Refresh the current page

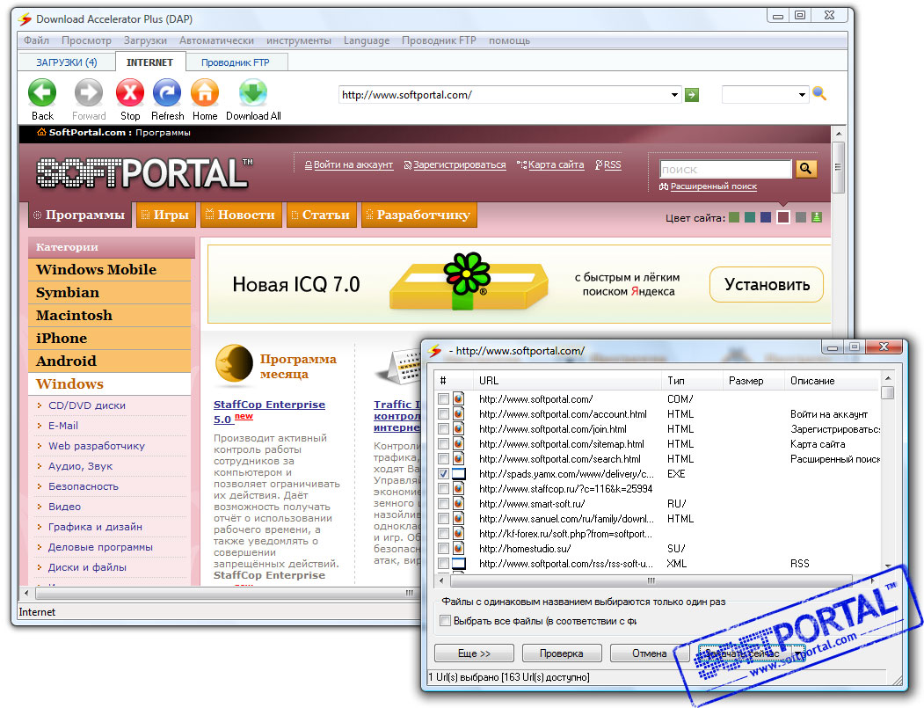(167, 93)
